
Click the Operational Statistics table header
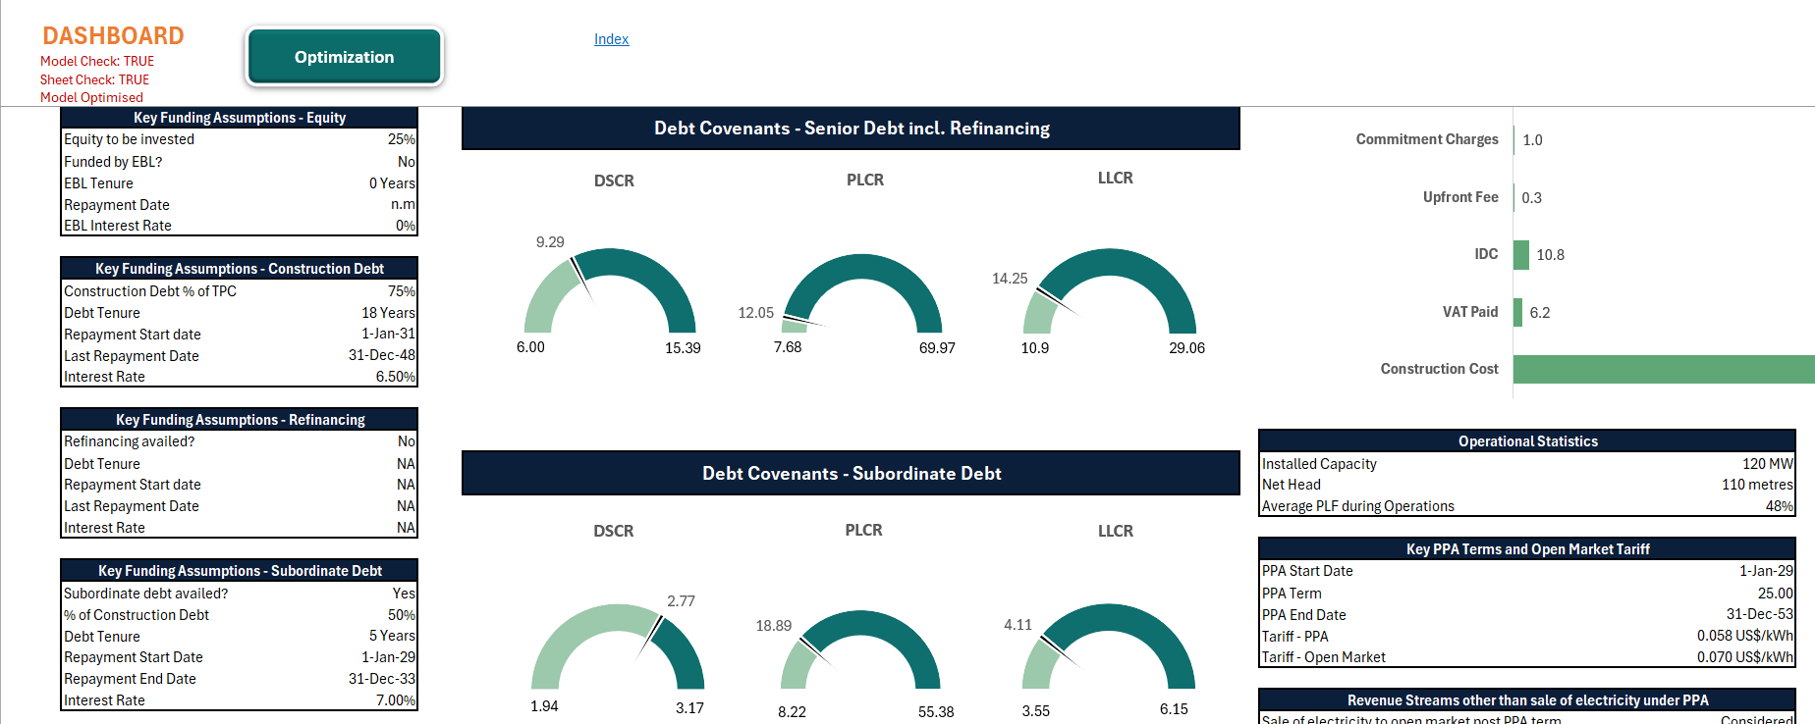click(x=1527, y=441)
